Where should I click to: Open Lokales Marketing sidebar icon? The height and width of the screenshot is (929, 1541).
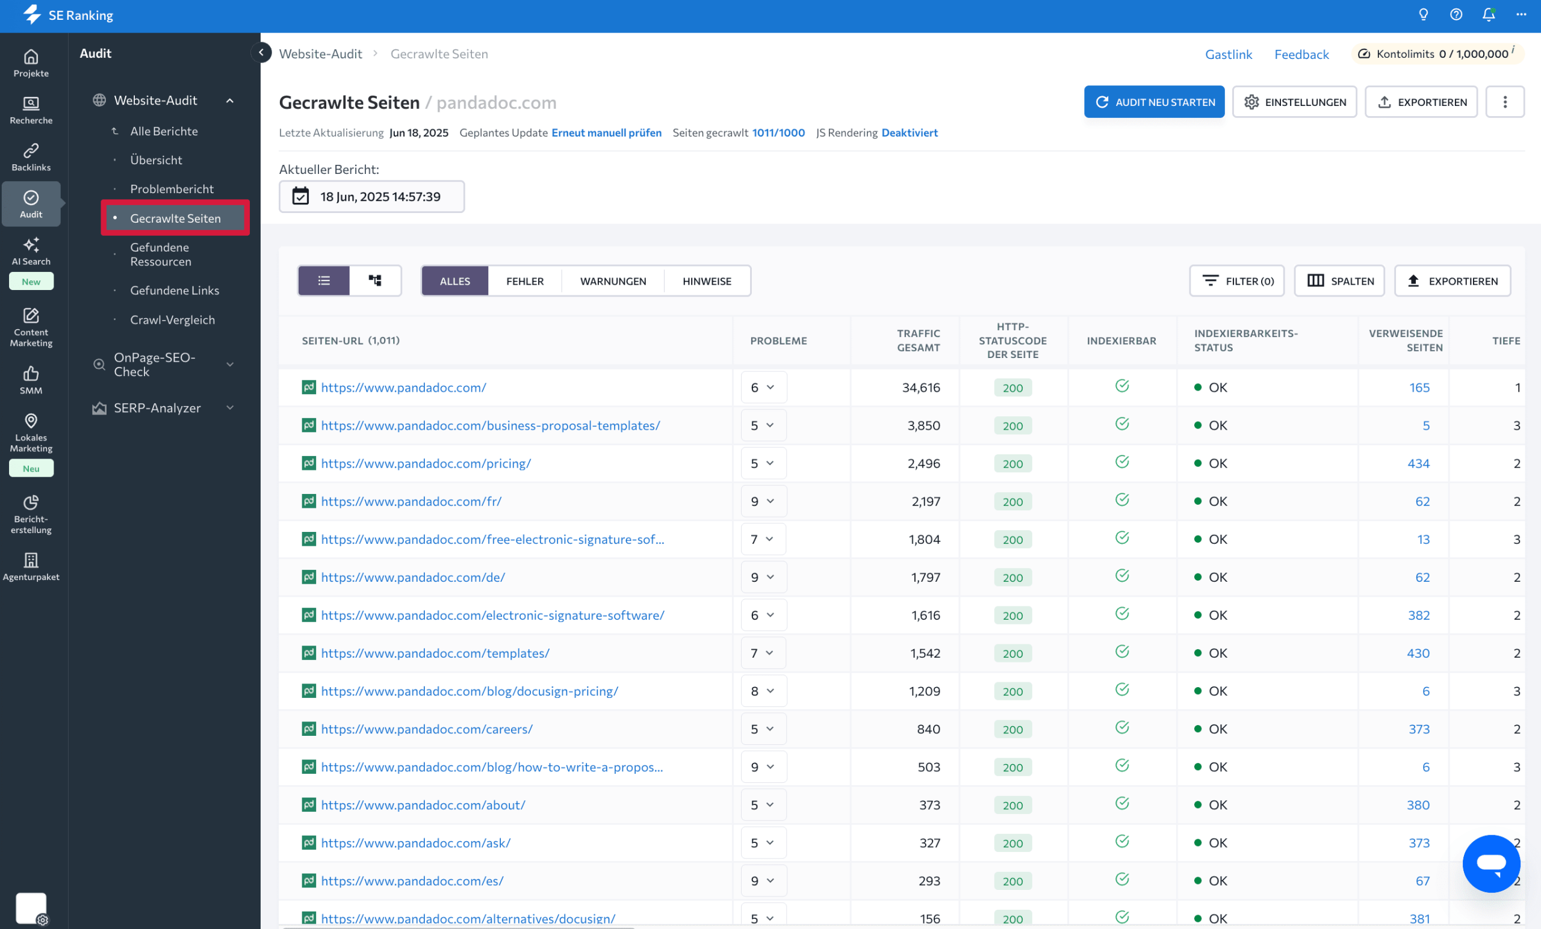click(31, 433)
